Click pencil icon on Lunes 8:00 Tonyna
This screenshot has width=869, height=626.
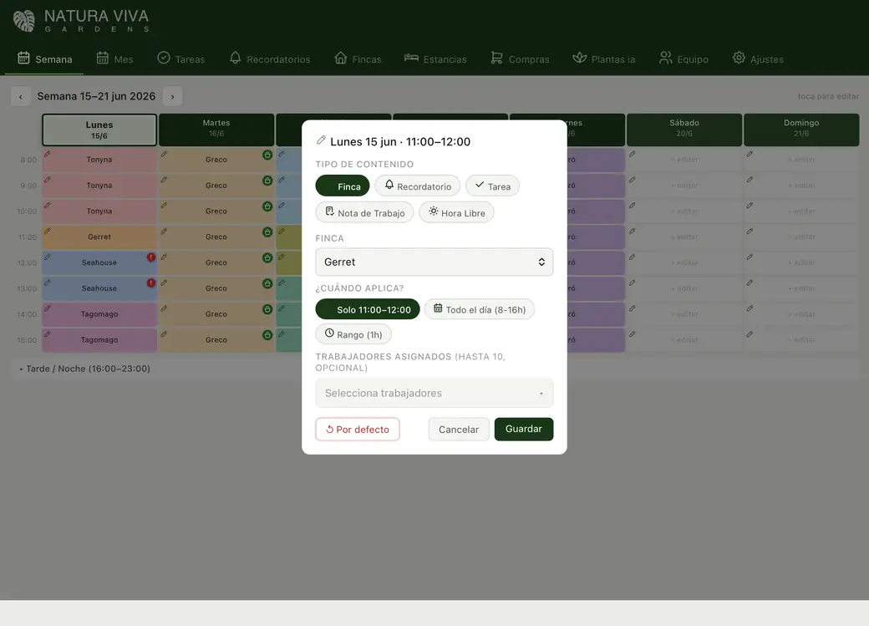[x=48, y=154]
